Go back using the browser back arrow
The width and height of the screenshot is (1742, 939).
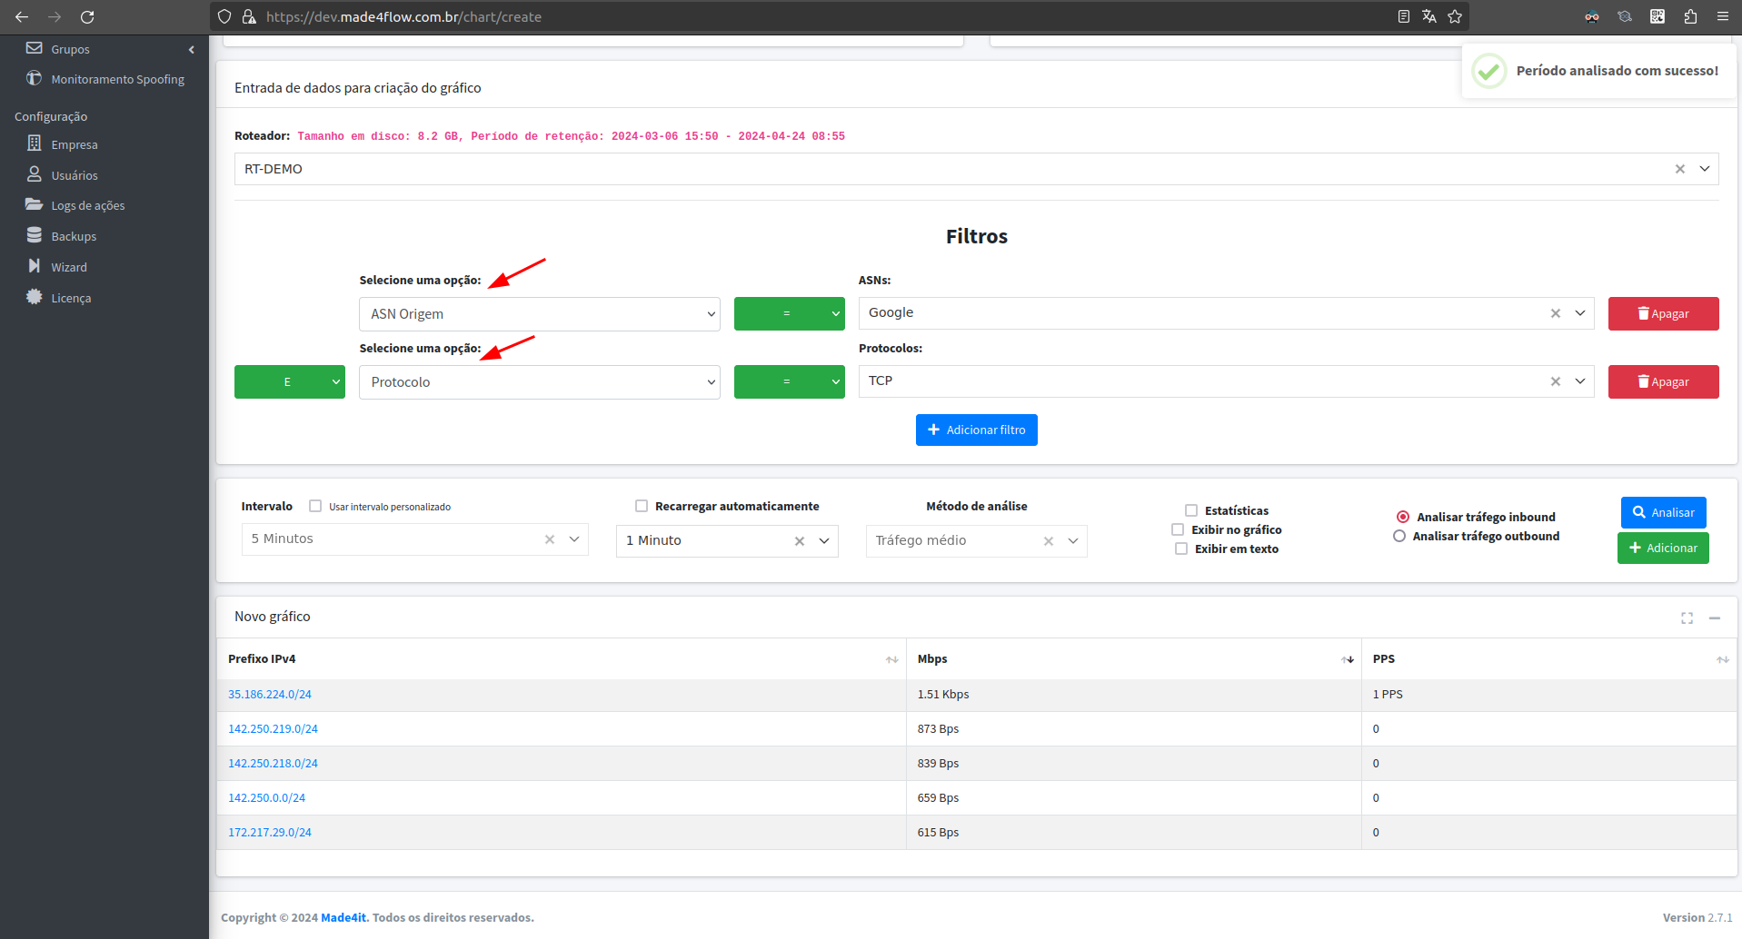(22, 16)
